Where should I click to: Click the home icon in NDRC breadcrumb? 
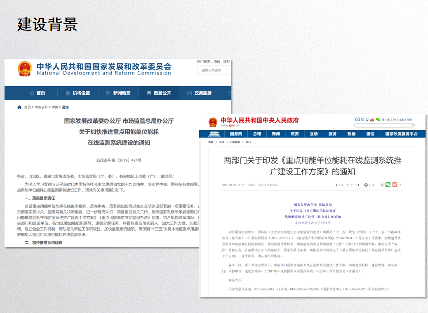[19, 107]
